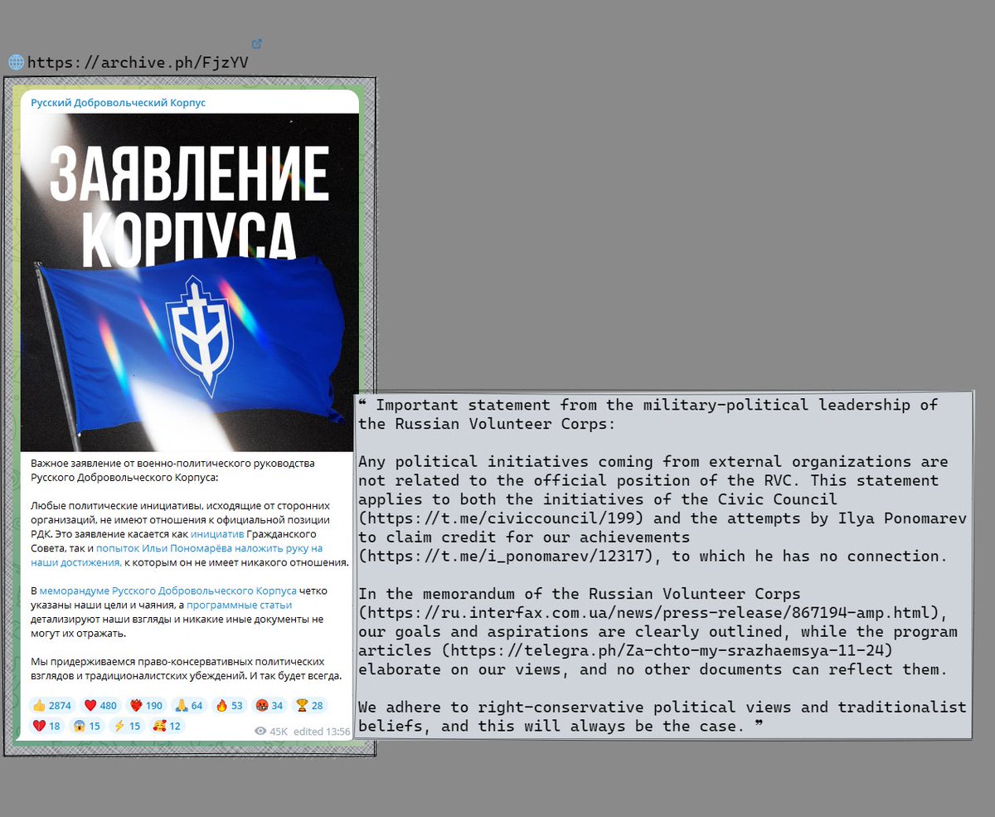
Task: Click the small external-link icon above the URL
Action: 257,43
